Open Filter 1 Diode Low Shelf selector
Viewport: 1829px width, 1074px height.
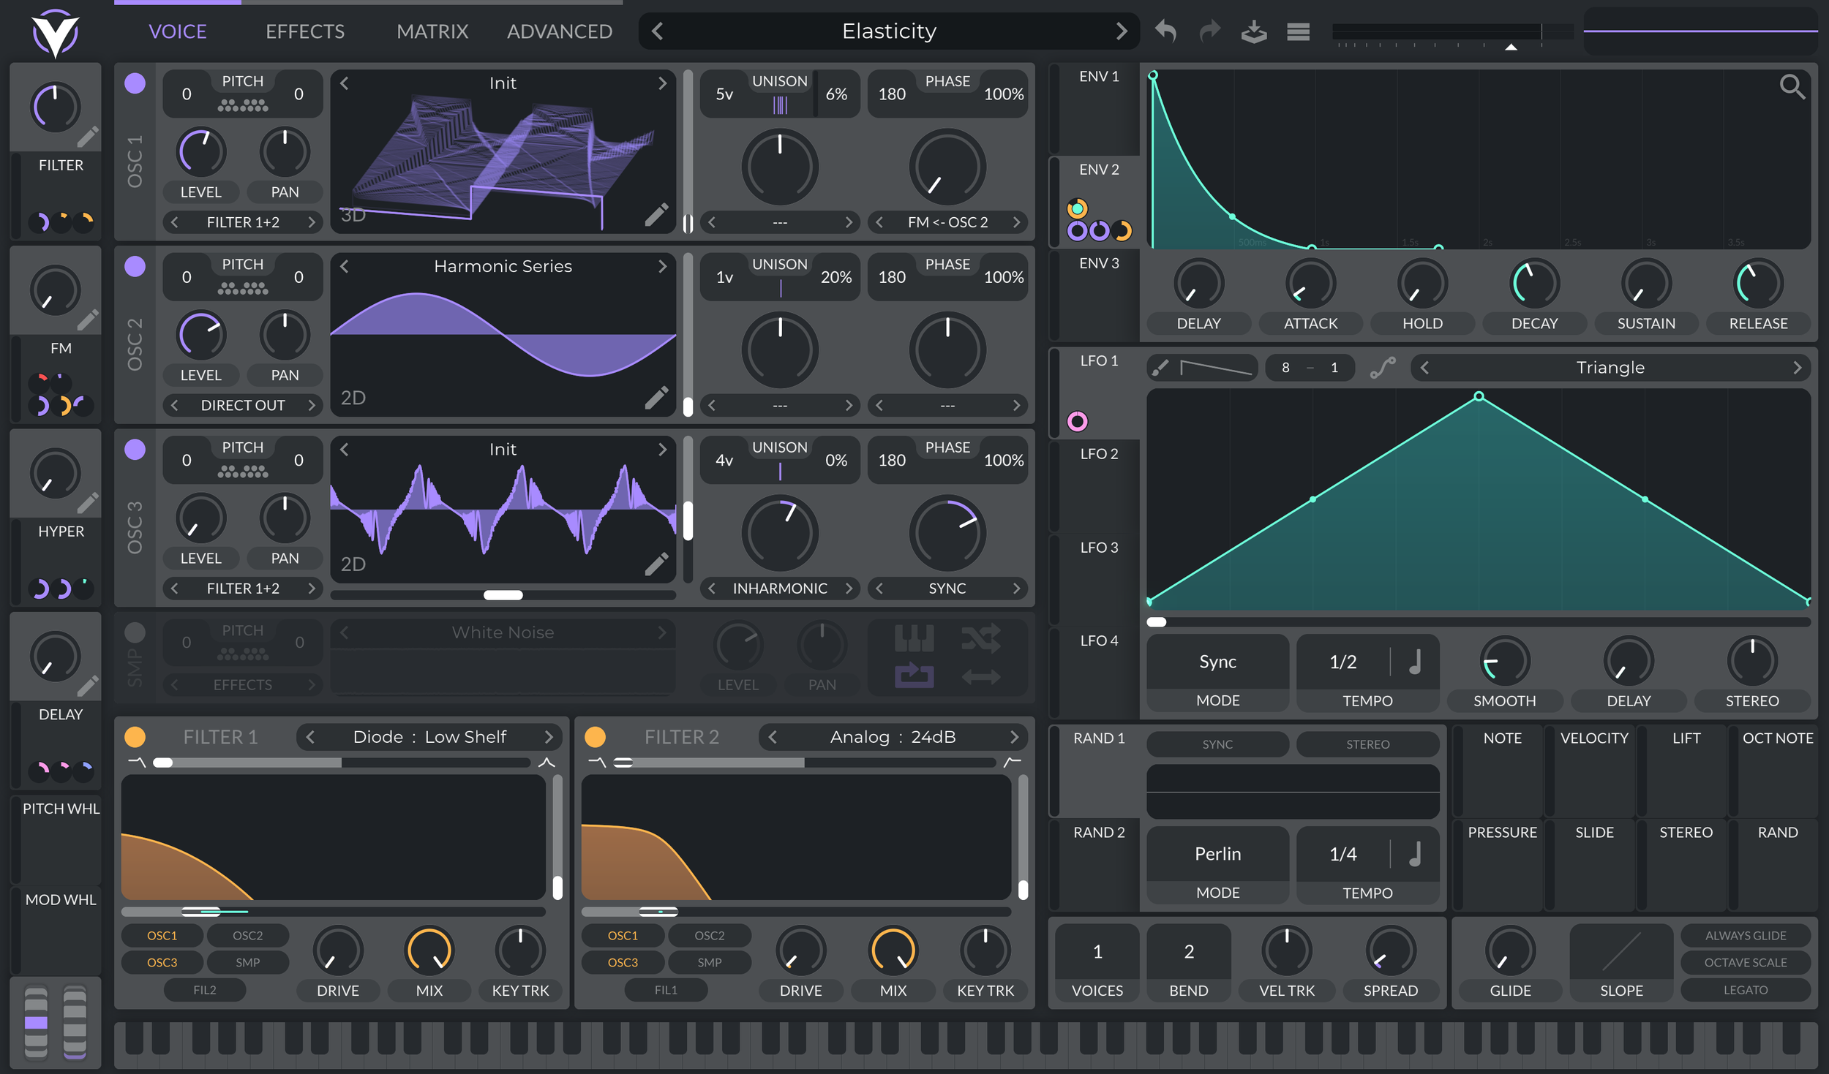[x=429, y=737]
